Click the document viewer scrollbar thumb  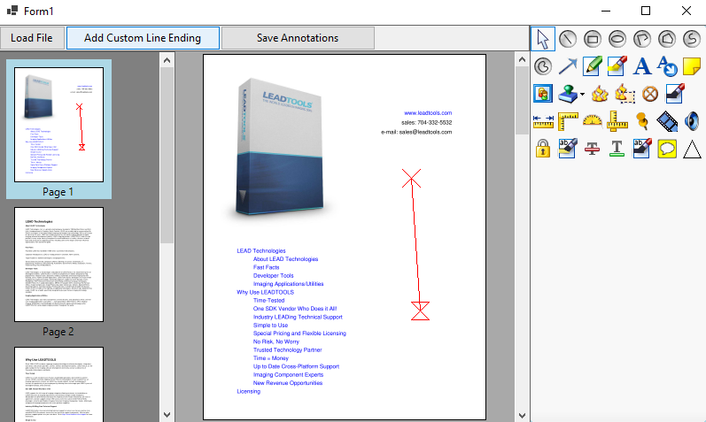coord(523,100)
